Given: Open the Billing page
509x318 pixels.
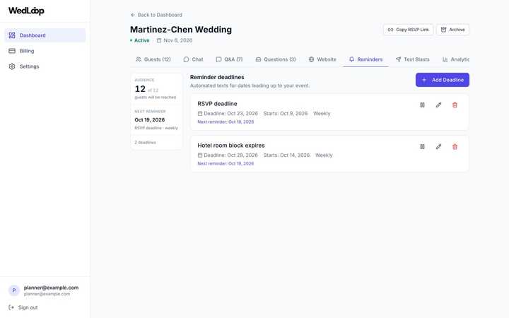Looking at the screenshot, I should 45,51.
